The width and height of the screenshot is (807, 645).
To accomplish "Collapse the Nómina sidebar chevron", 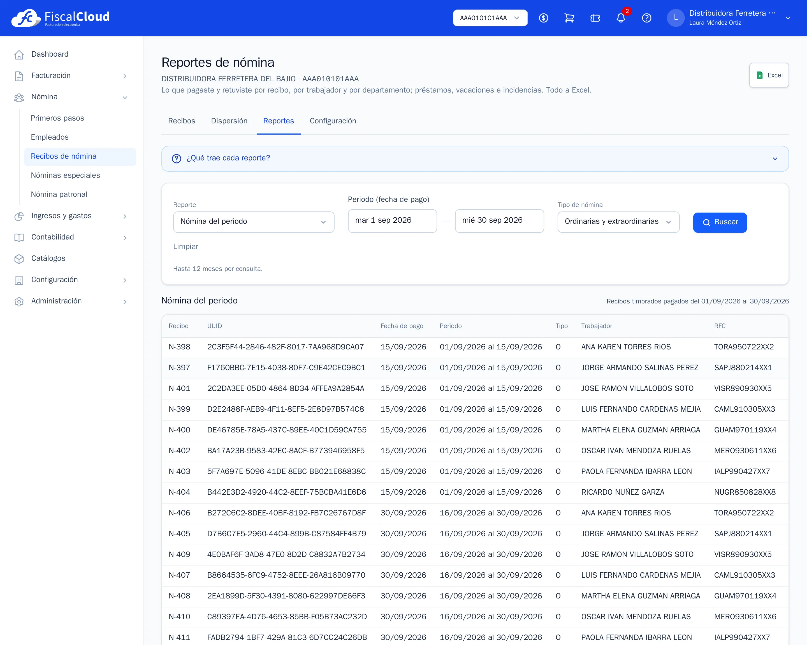I will point(125,97).
